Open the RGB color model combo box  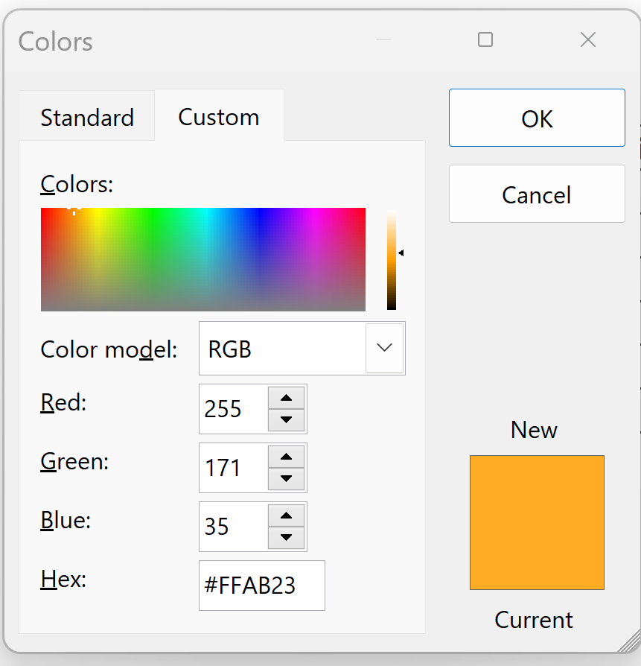pyautogui.click(x=283, y=348)
